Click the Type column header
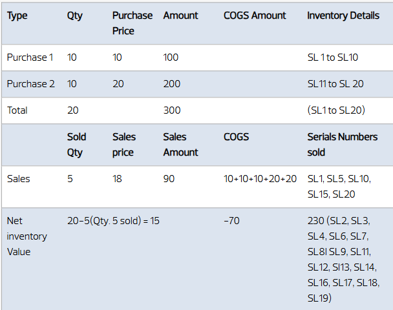This screenshot has width=393, height=310. coord(17,15)
